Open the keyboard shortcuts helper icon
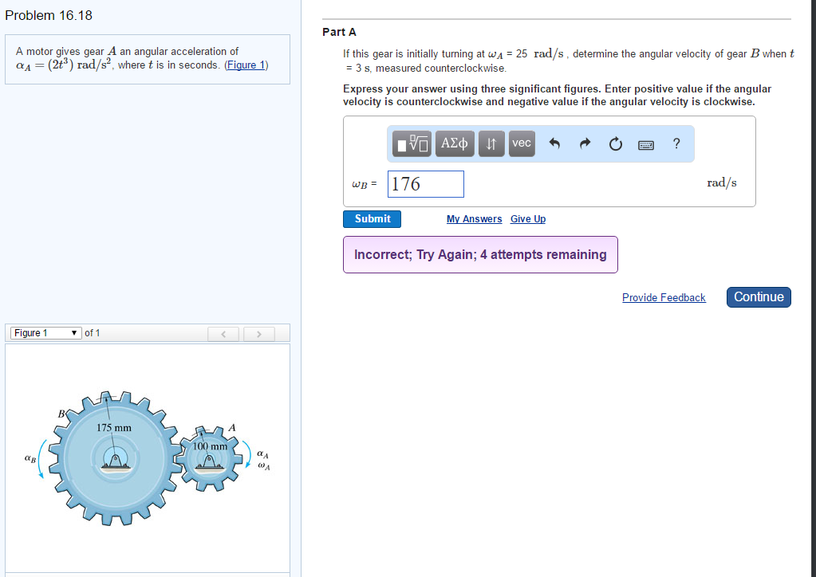This screenshot has height=577, width=816. (645, 143)
